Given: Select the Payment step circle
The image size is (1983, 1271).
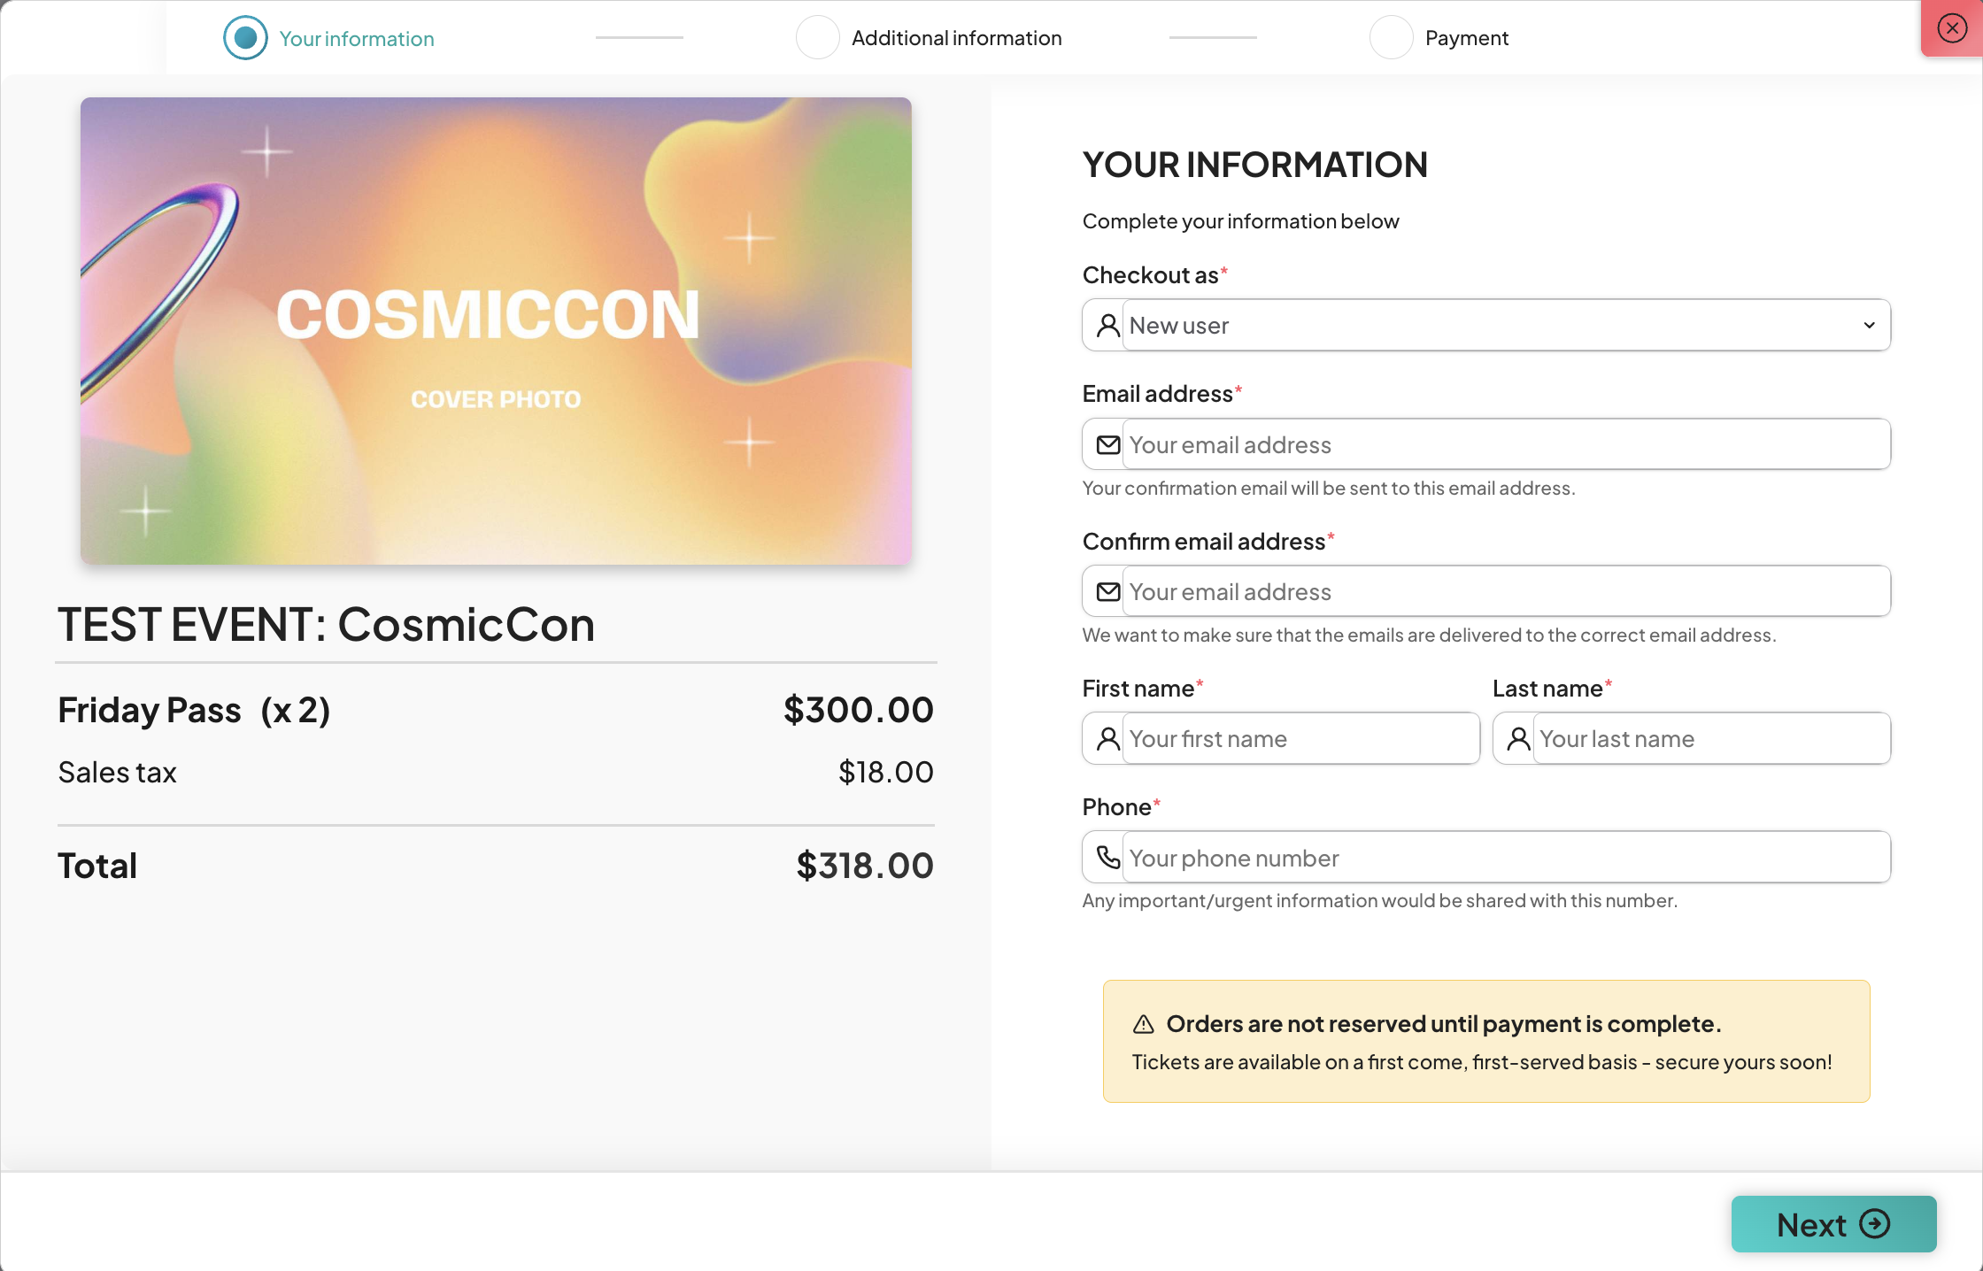Looking at the screenshot, I should pos(1391,38).
